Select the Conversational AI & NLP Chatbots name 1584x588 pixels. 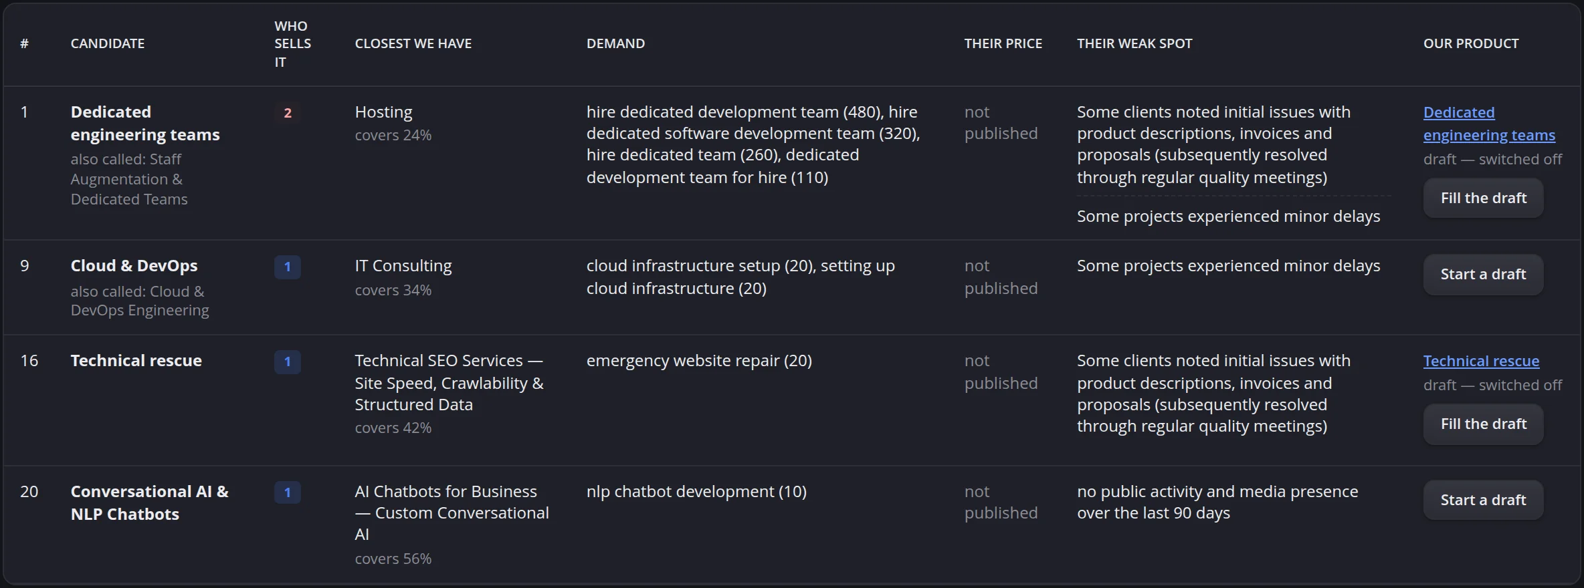(x=150, y=502)
